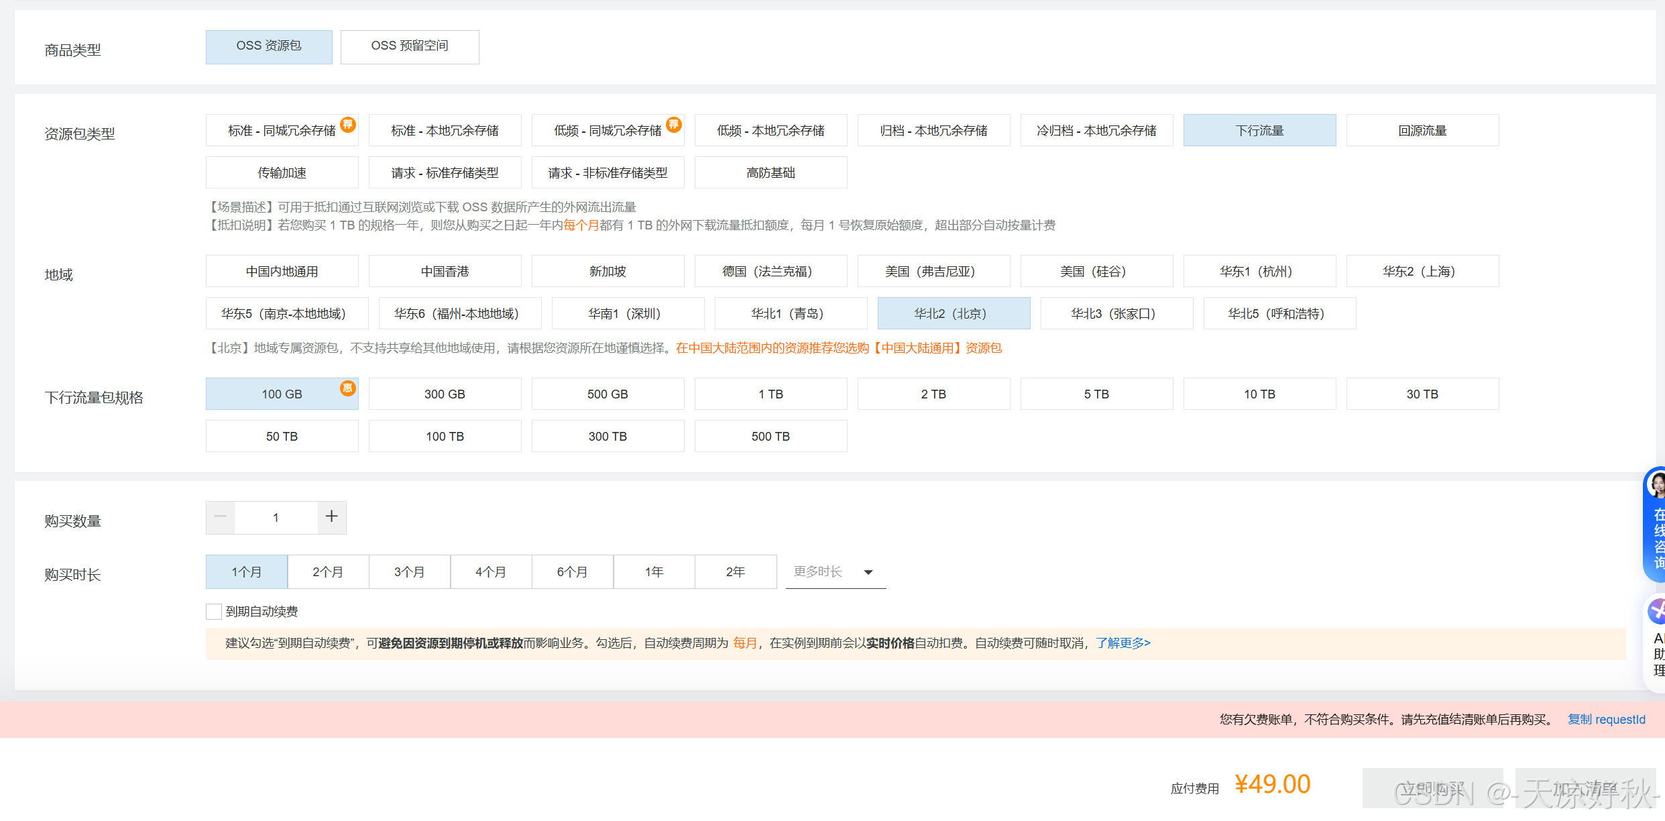This screenshot has height=821, width=1665.
Task: Click the orange badge on 低频-同城冗余存储
Action: (673, 124)
